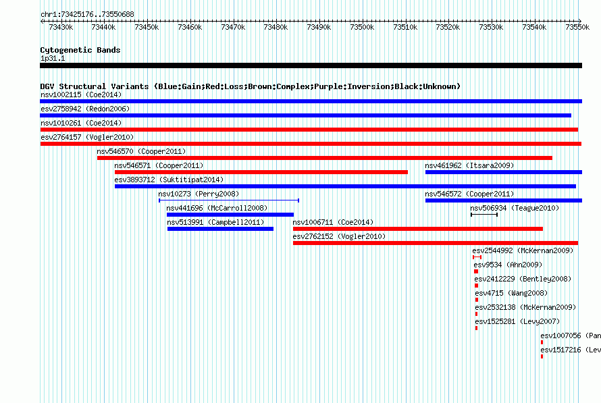The width and height of the screenshot is (601, 403).
Task: Click the nsv546572 (Cooper2011) label
Action: pyautogui.click(x=469, y=194)
